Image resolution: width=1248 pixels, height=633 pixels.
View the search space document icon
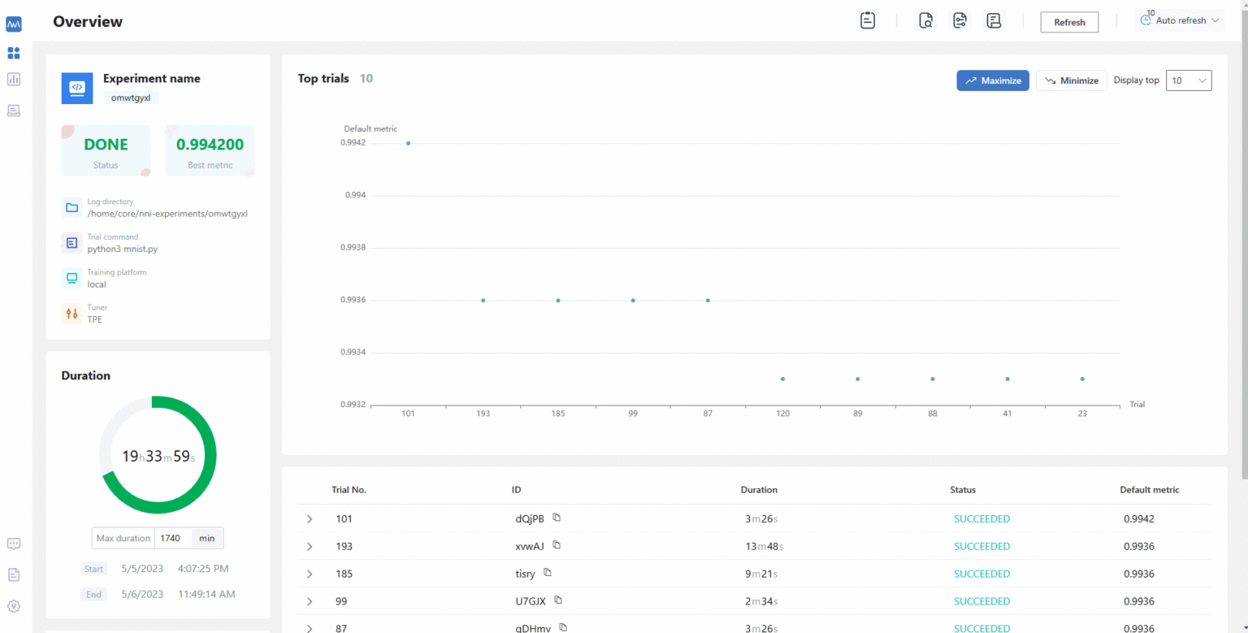[x=926, y=20]
